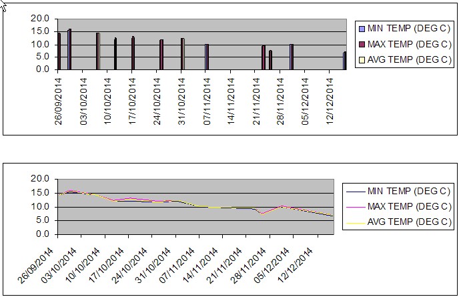Click the 26/09/2014 axis label in bar chart
The image size is (459, 297).
(59, 98)
